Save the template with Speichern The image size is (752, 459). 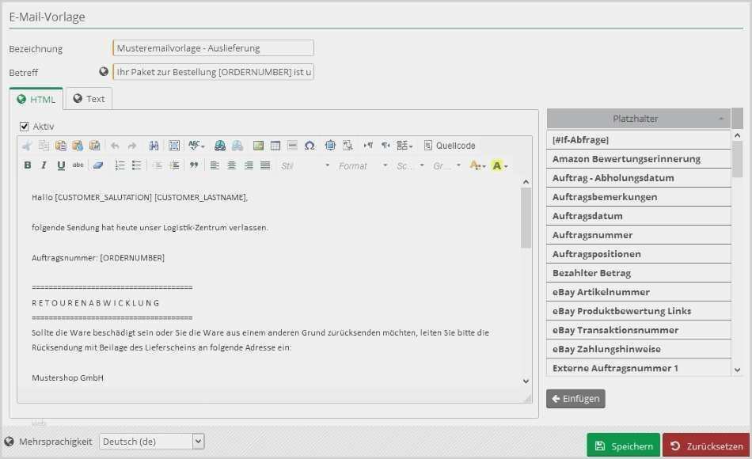624,446
